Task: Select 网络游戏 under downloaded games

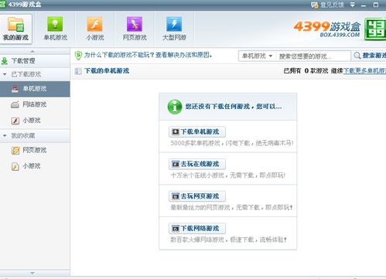Action: (x=35, y=104)
